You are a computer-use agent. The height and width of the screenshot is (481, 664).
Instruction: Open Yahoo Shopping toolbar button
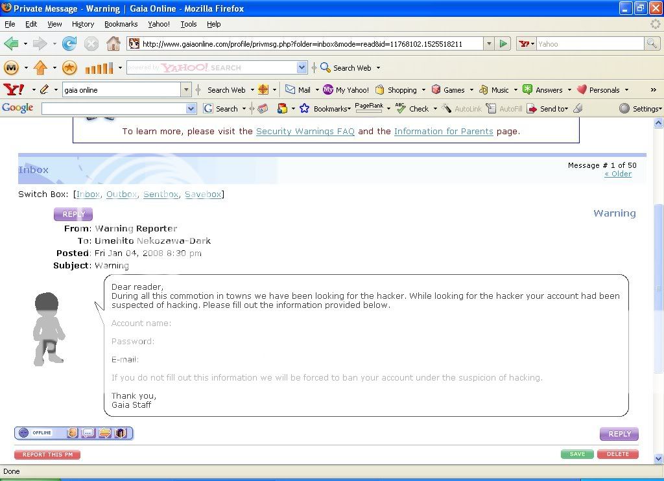point(396,90)
